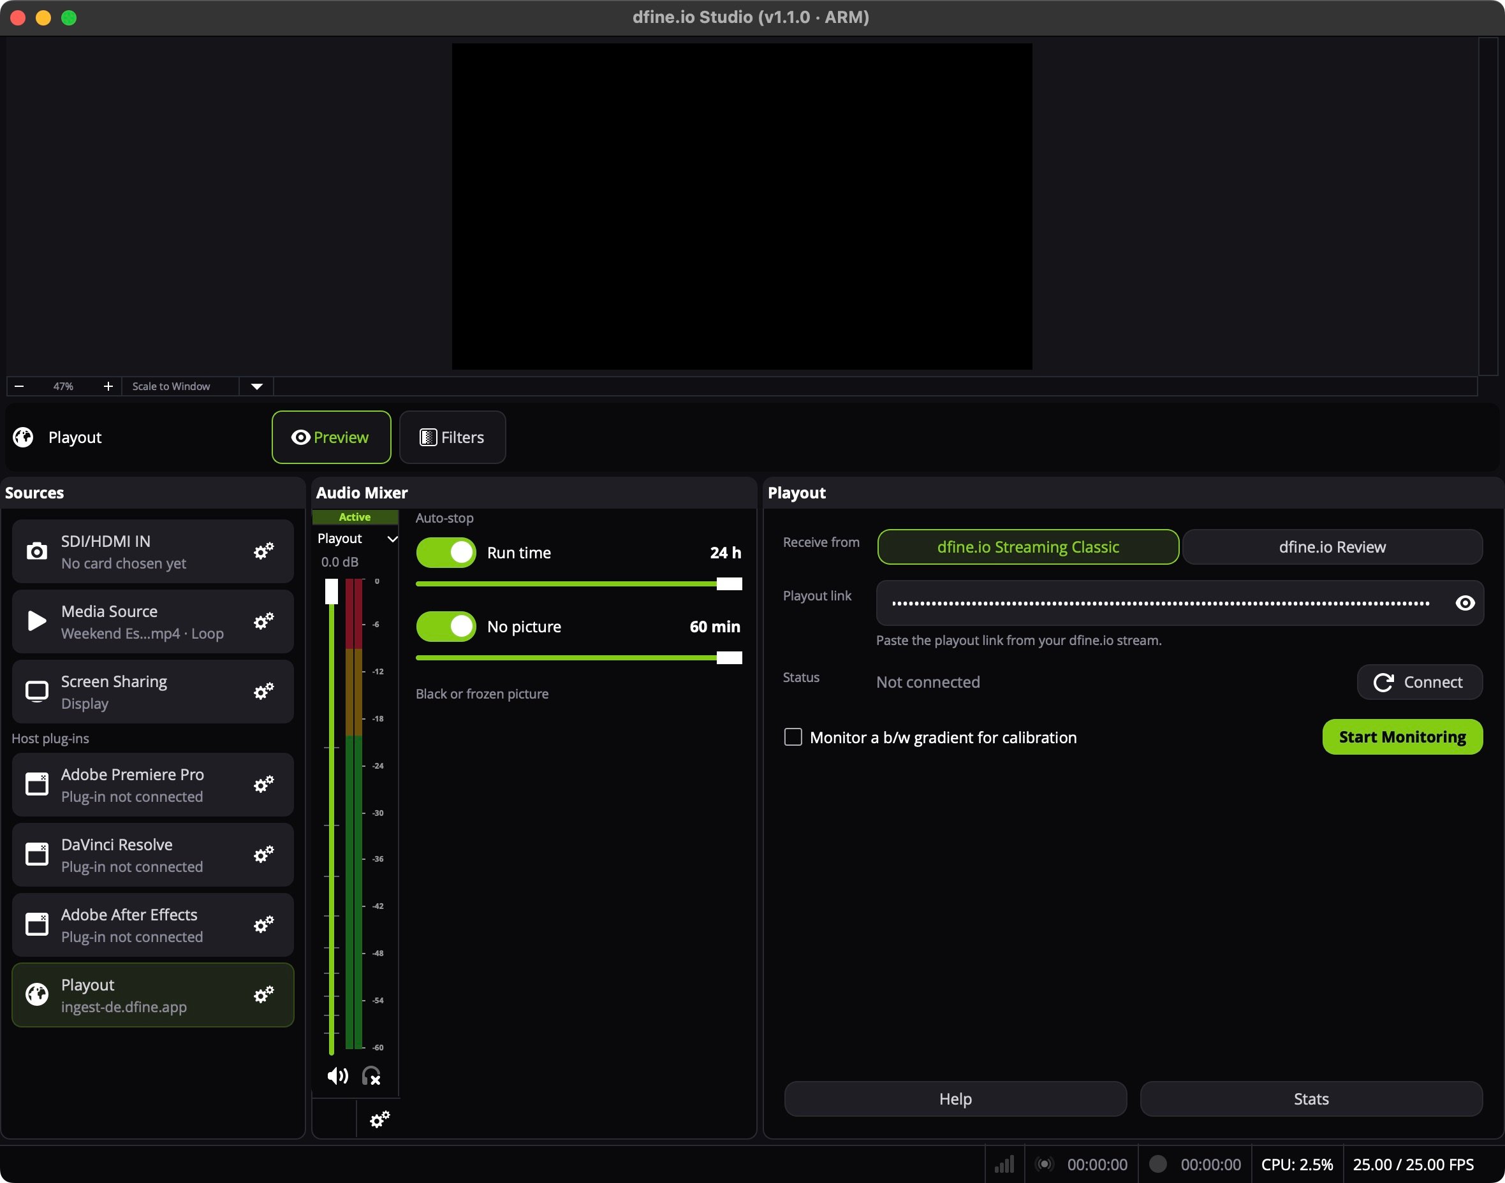Click the Playout volume fader handle

point(331,591)
